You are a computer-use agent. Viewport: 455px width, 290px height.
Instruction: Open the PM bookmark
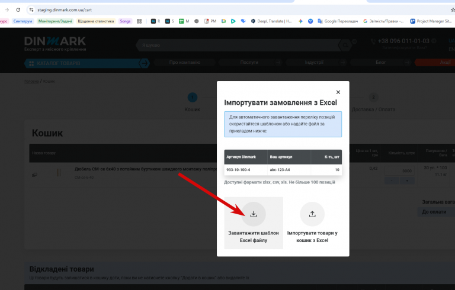[210, 21]
